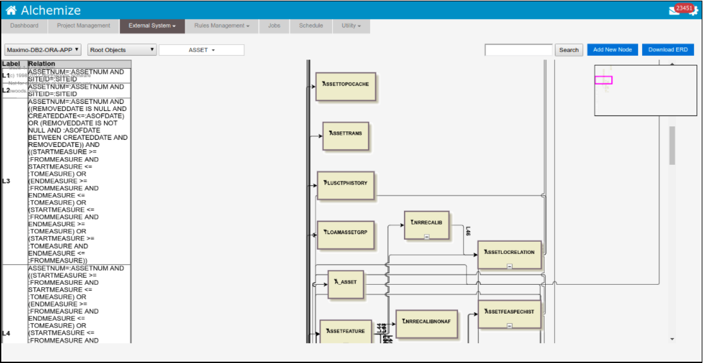Open the Rules Management menu

(x=221, y=26)
